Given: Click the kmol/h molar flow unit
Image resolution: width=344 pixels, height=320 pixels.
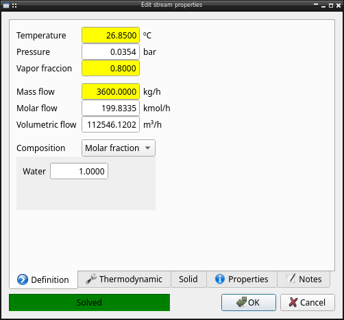Looking at the screenshot, I should [x=157, y=108].
